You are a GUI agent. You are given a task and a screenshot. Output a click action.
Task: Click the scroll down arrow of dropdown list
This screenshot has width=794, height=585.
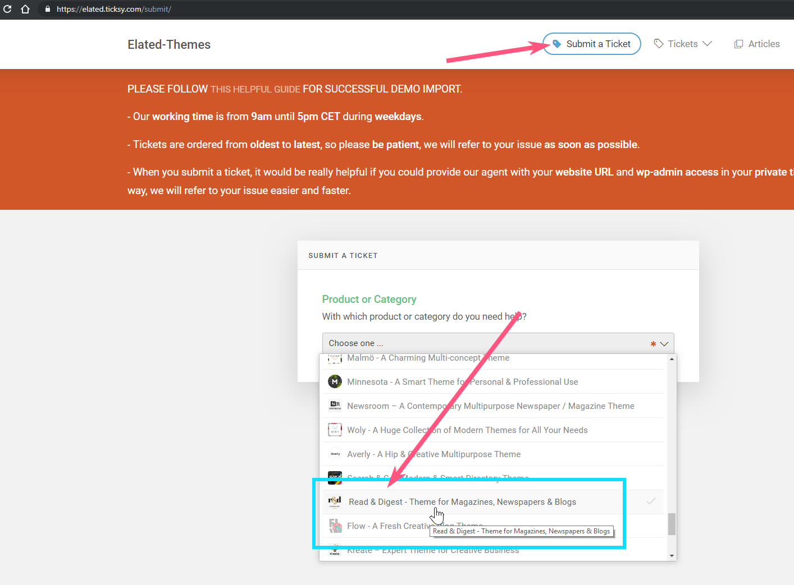[672, 556]
